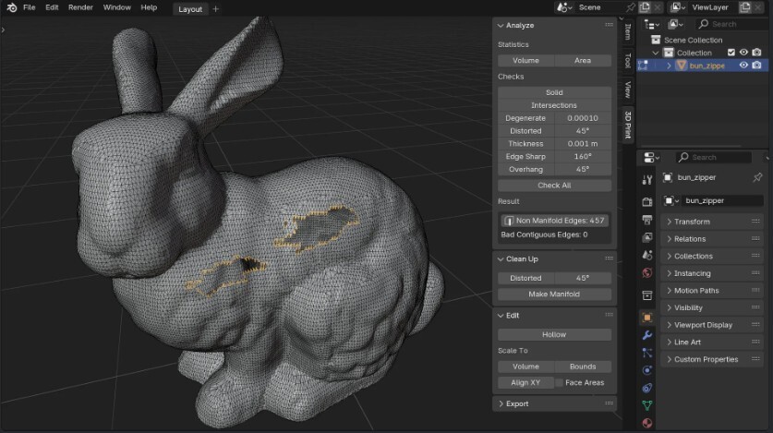
Task: Click the mesh icon next to bun_zipper in Outliner
Action: pos(681,66)
